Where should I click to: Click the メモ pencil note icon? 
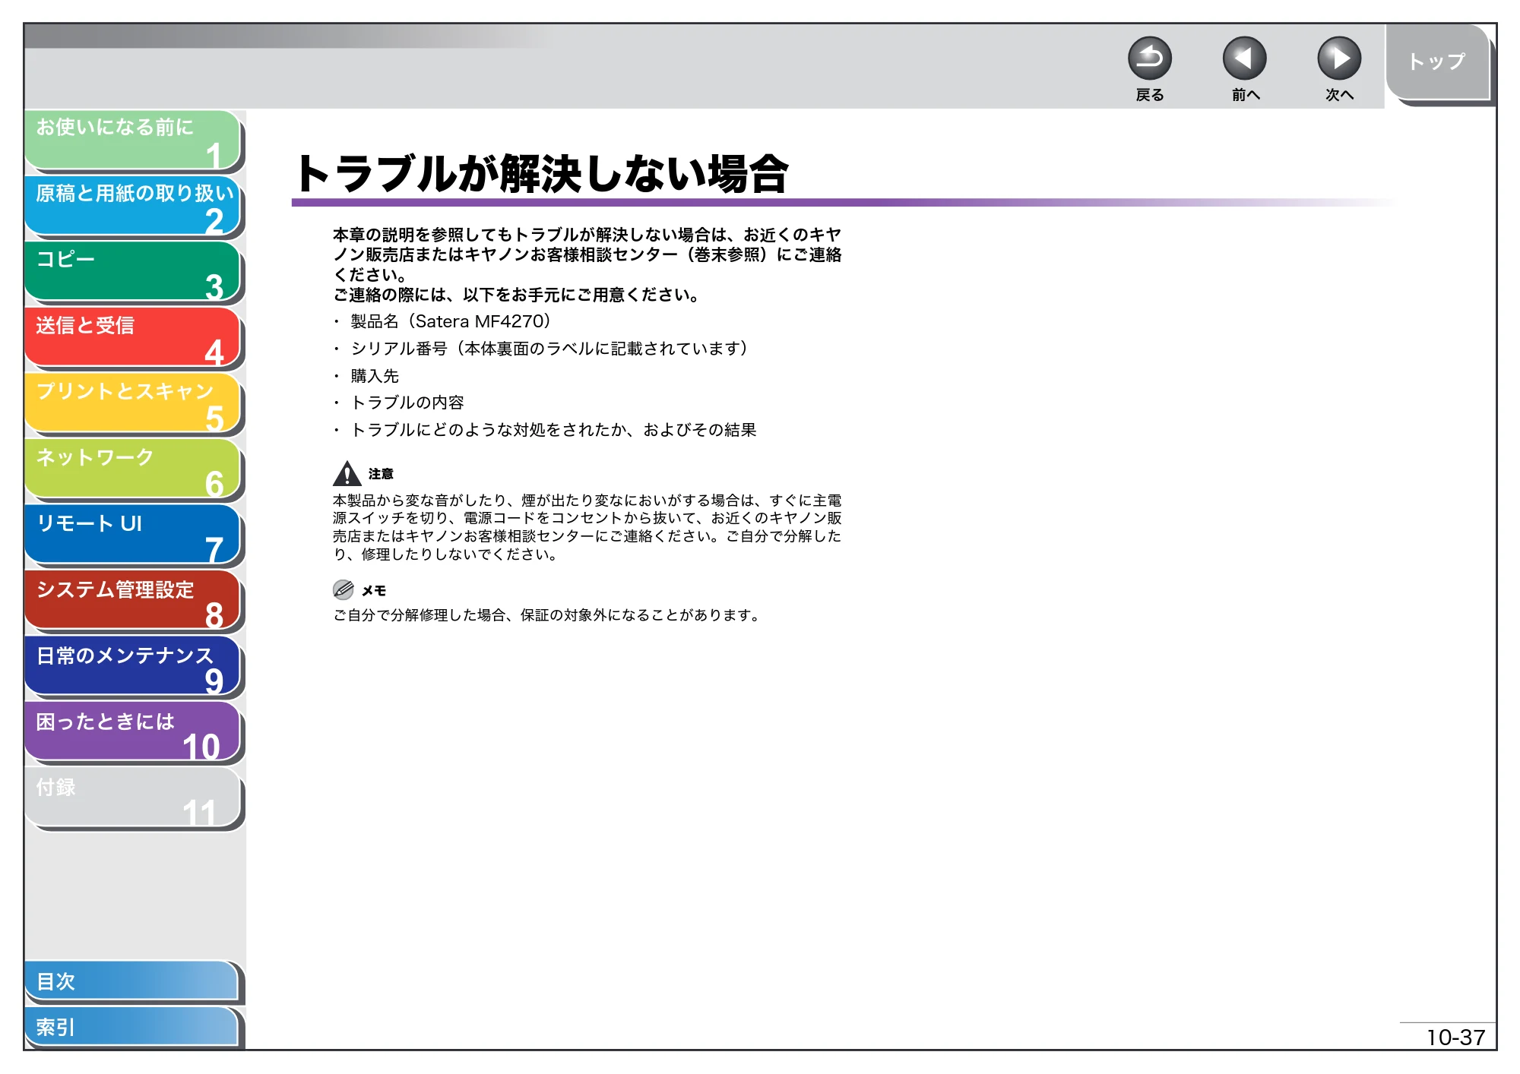point(344,589)
